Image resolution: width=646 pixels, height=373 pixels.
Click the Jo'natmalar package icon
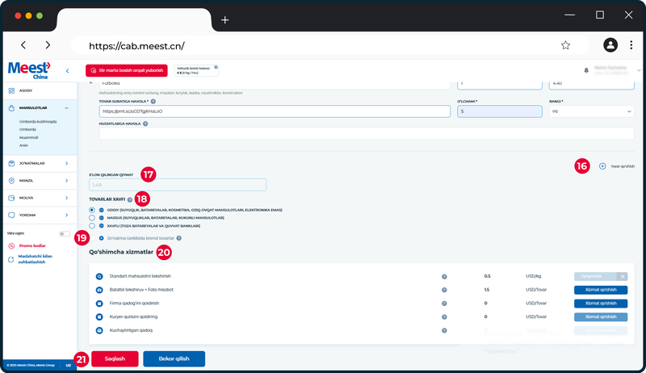pyautogui.click(x=11, y=163)
